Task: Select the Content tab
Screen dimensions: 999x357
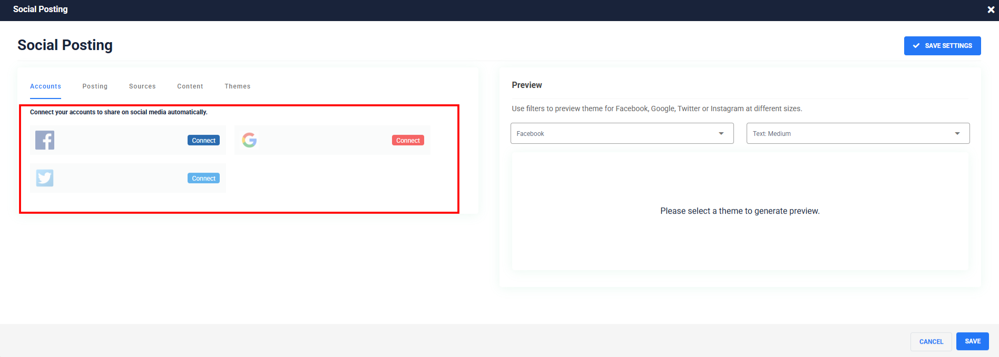Action: coord(190,86)
